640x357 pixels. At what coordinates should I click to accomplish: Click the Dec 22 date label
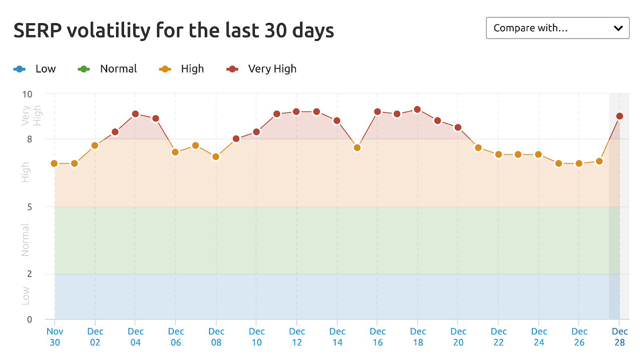click(499, 337)
